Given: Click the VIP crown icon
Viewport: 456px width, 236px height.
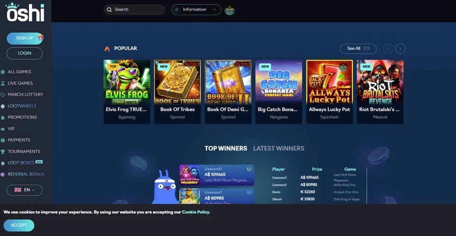Looking at the screenshot, I should 3,129.
